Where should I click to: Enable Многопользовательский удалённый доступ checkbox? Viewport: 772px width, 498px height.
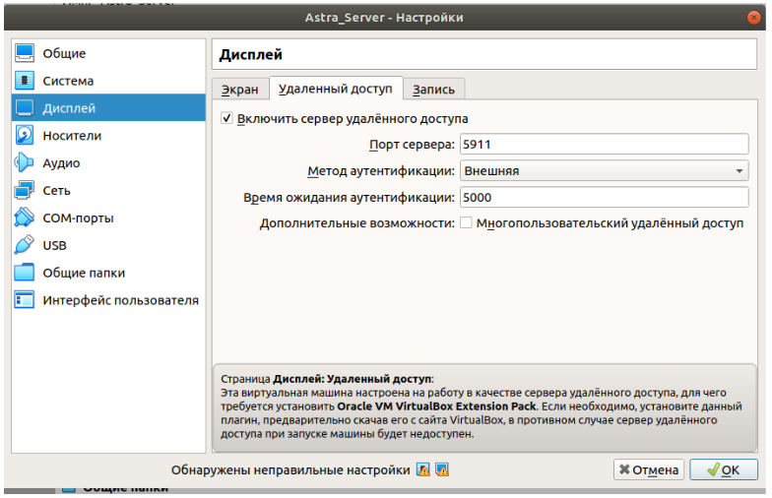[467, 223]
